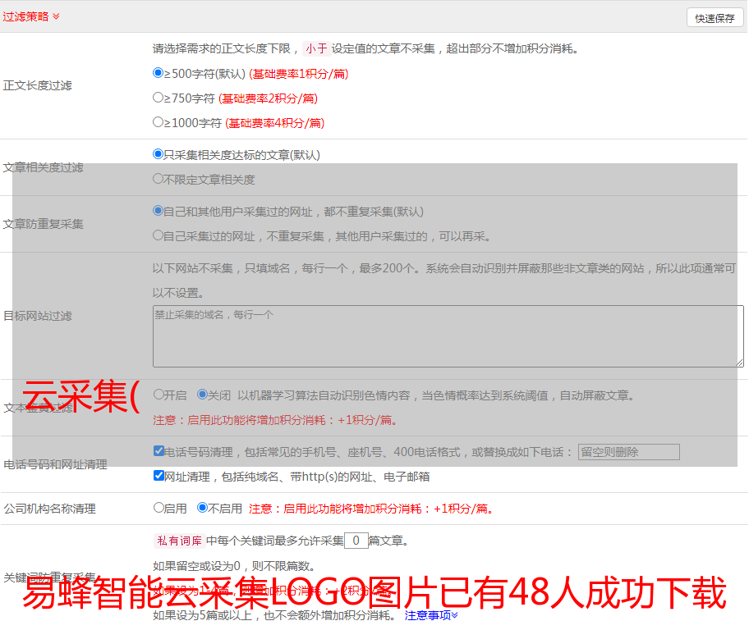Click the 私有词库 tag
749x630 pixels.
[x=180, y=541]
